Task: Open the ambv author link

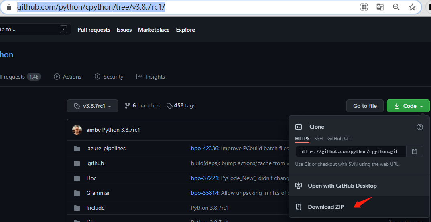Action: point(93,130)
